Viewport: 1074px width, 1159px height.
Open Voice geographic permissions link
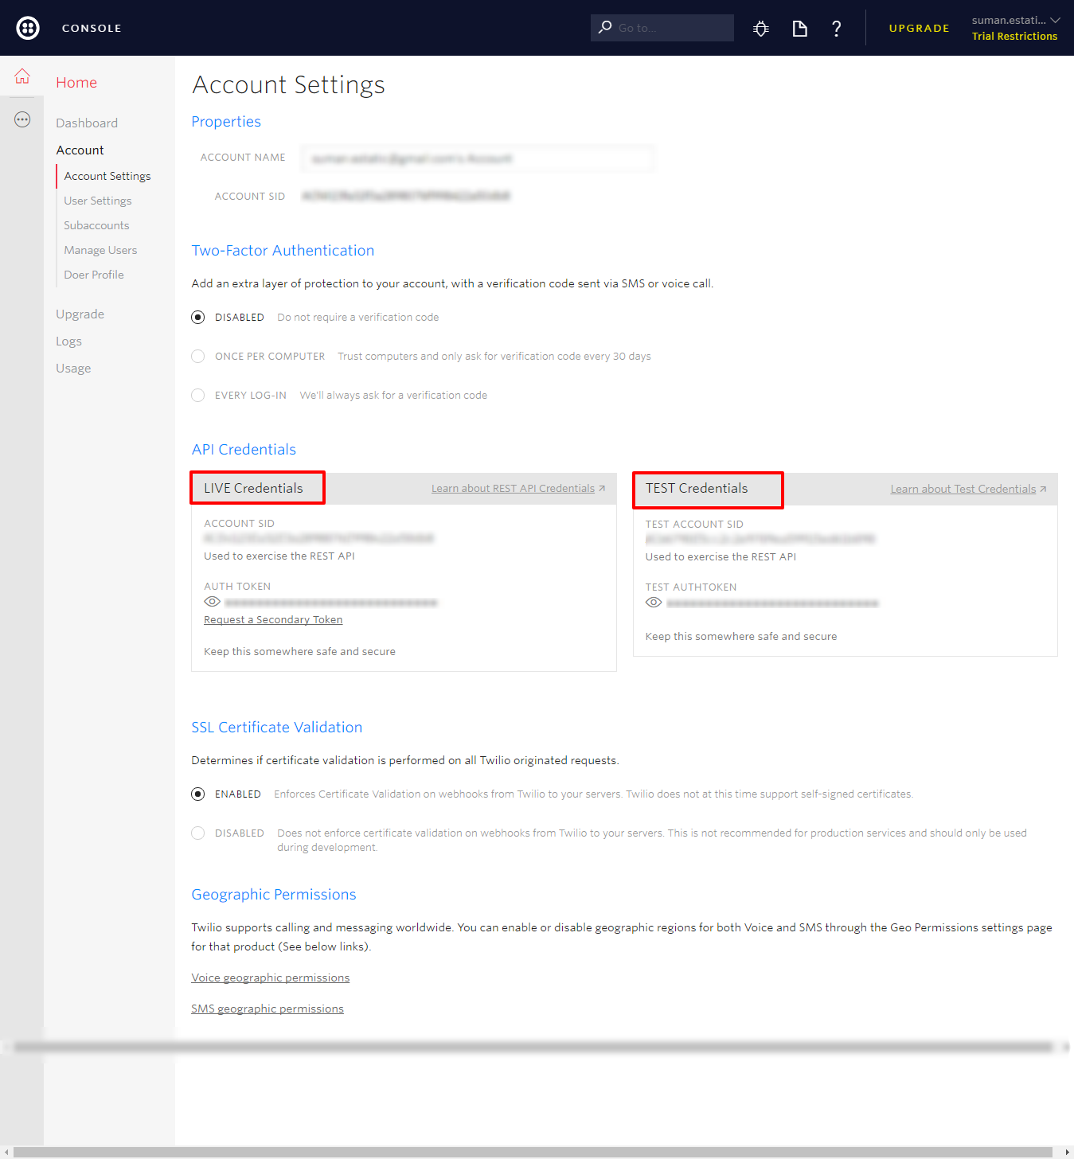click(270, 978)
